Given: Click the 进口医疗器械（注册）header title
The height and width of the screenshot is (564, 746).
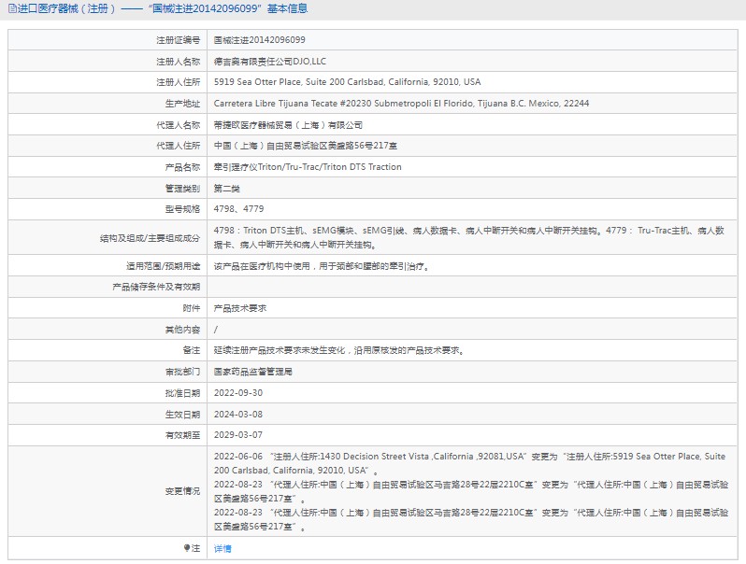Looking at the screenshot, I should (x=66, y=9).
